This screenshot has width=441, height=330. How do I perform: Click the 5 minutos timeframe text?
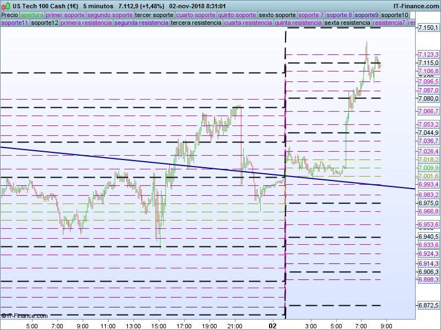click(x=98, y=6)
